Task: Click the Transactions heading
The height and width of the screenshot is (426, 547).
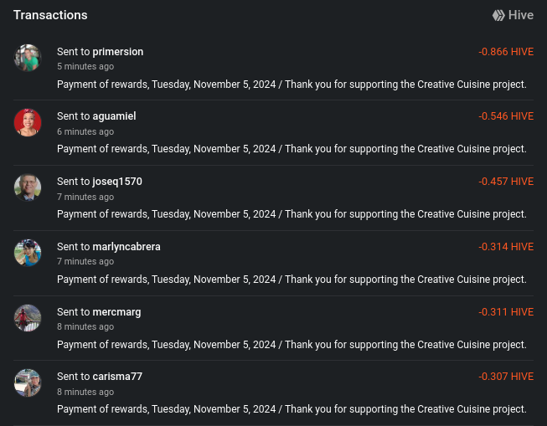Action: (50, 15)
